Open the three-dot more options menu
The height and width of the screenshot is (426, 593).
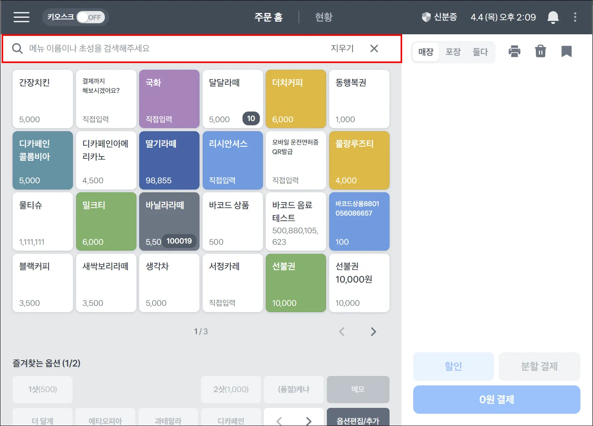point(575,17)
